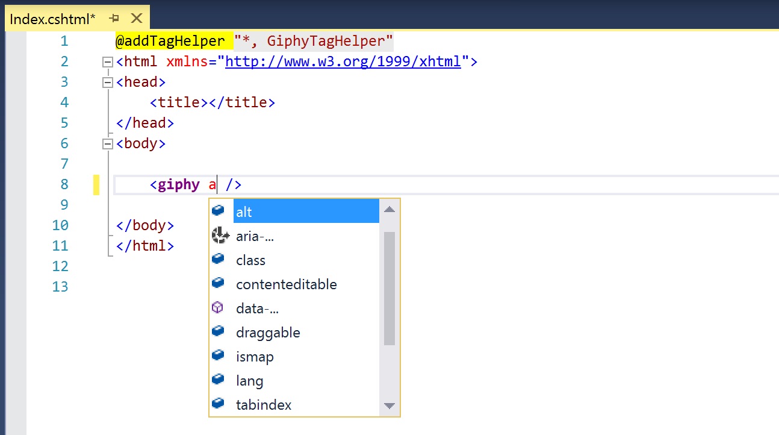
Task: Collapse the <html> code region
Action: (x=107, y=61)
